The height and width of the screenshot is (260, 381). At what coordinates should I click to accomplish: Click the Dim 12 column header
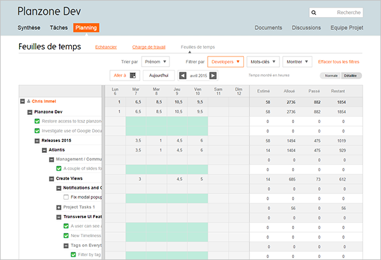(239, 91)
